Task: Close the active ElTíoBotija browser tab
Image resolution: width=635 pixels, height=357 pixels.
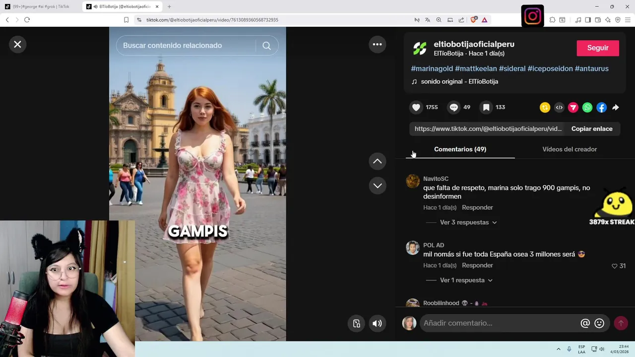Action: click(157, 6)
